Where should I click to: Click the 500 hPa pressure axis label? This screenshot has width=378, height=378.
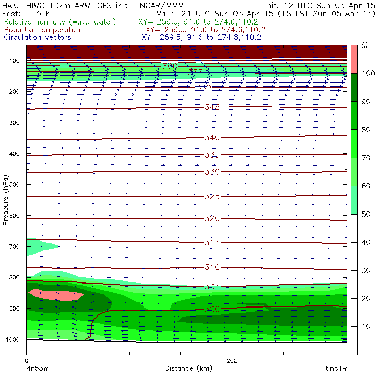click(x=14, y=185)
